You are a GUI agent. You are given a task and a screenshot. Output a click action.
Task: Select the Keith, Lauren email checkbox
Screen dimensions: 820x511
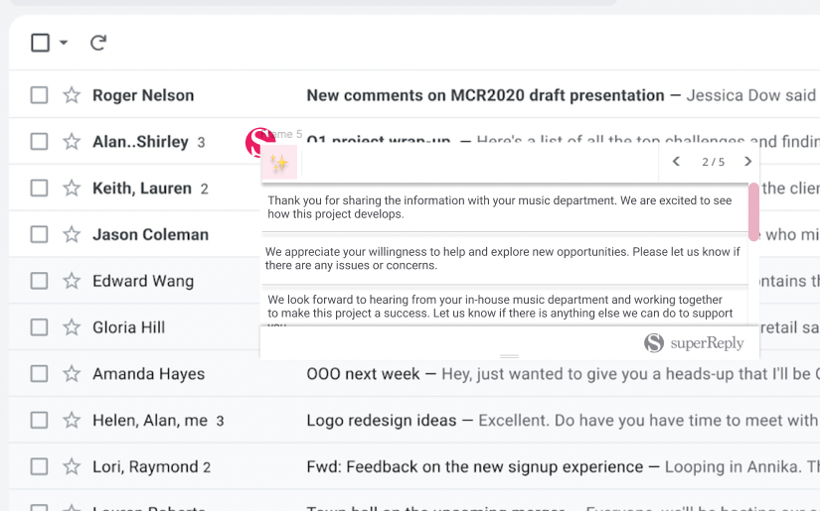[x=39, y=189]
